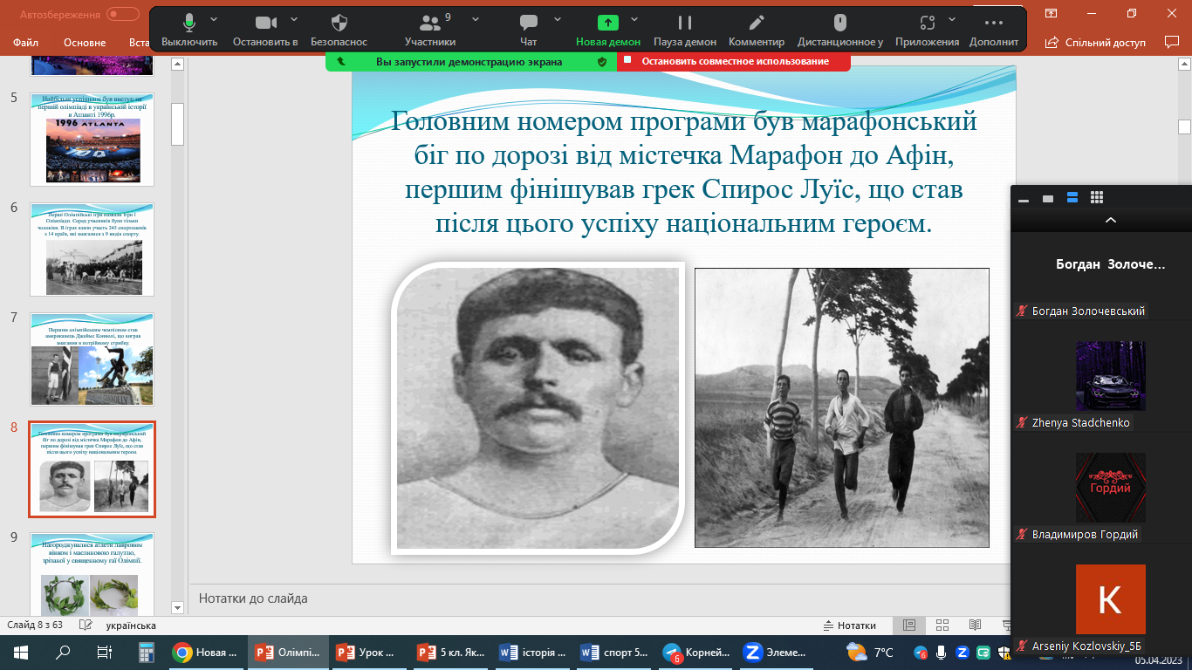Expand chat options arrow
Screen dimensions: 1192x670
pos(557,18)
